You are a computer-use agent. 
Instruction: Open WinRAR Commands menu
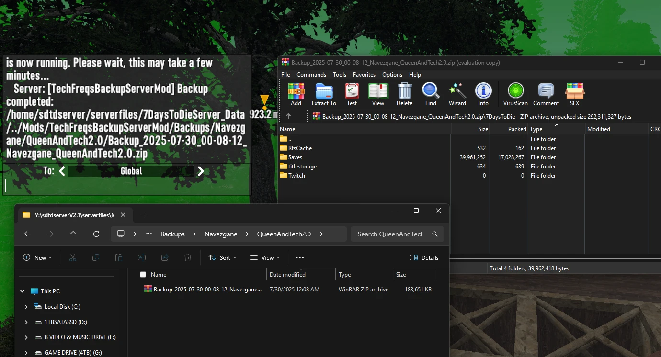pyautogui.click(x=311, y=75)
